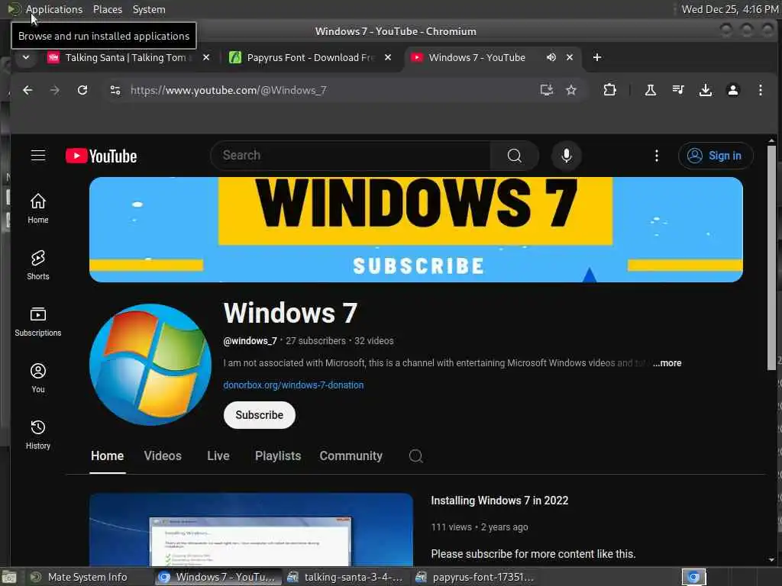Subscribe to the Windows 7 channel
This screenshot has height=586, width=782.
pos(260,415)
